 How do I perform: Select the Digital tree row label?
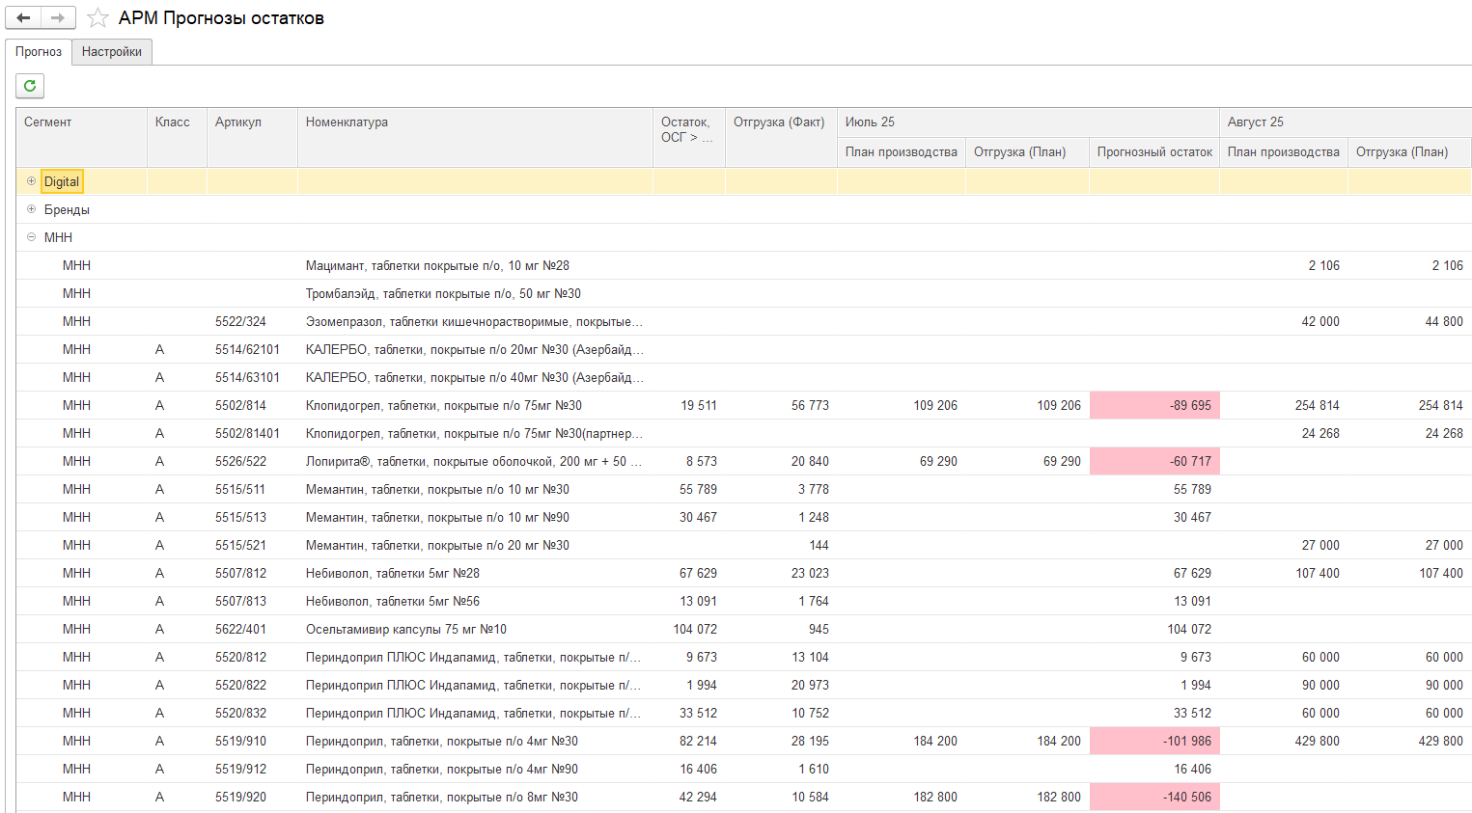click(x=62, y=181)
